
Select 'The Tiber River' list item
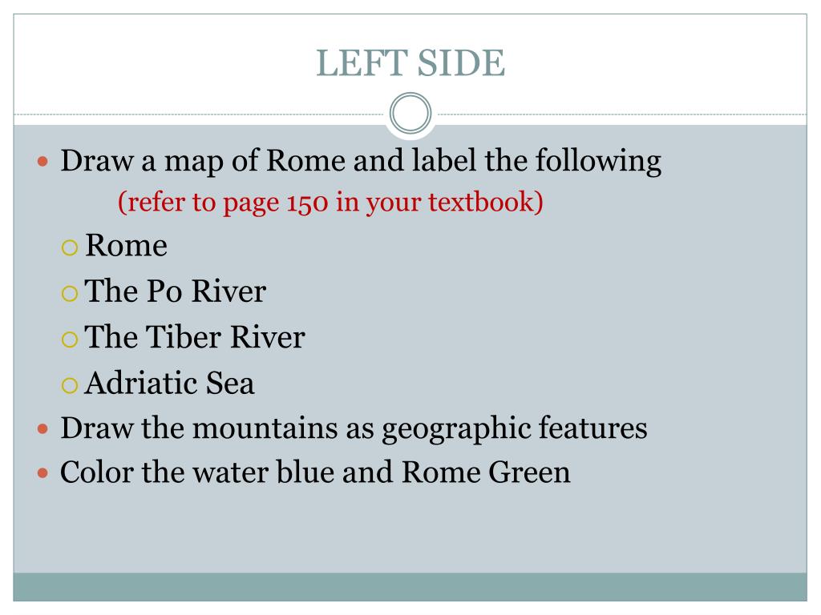pos(195,336)
